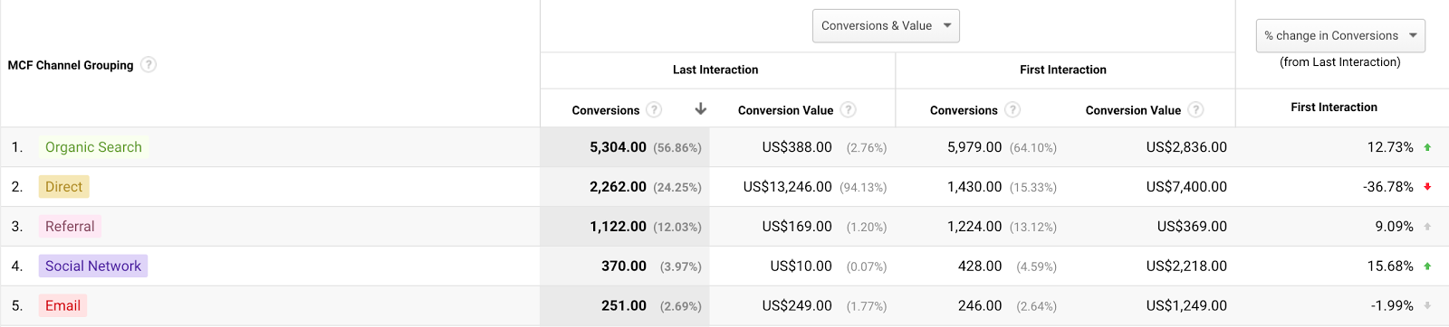1449x327 pixels.
Task: Click help icon beside Last Interaction Conversions
Action: coord(654,109)
